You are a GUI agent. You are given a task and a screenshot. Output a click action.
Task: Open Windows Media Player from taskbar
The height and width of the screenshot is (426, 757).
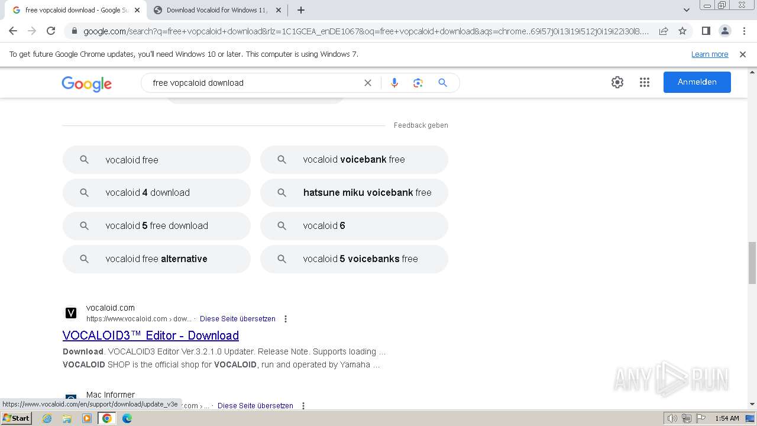tap(87, 418)
